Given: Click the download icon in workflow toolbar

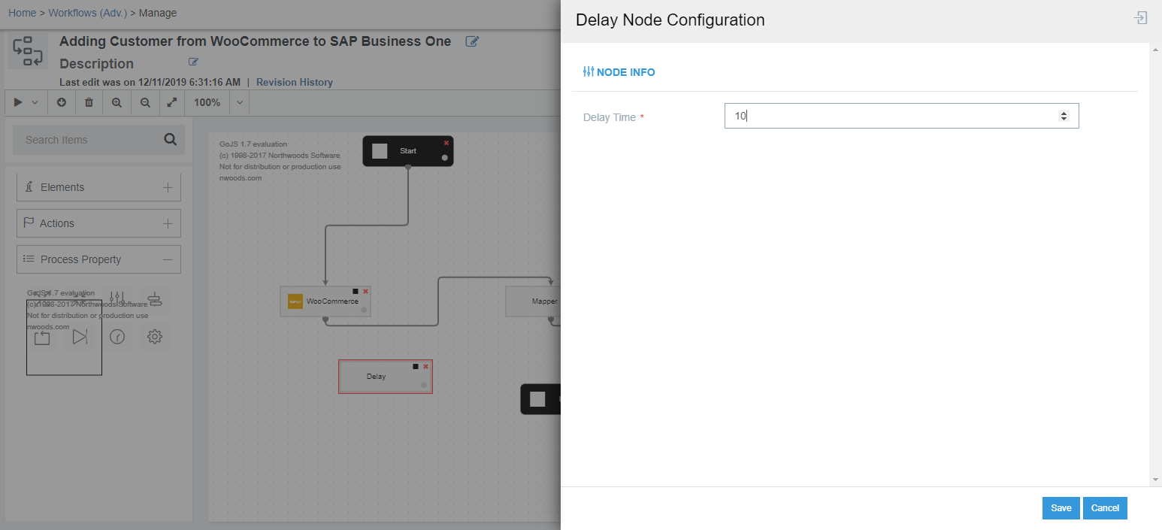Looking at the screenshot, I should click(x=62, y=103).
